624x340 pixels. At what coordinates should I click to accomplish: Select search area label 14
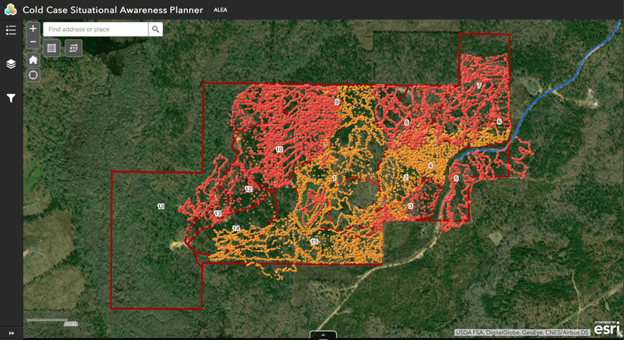point(236,228)
